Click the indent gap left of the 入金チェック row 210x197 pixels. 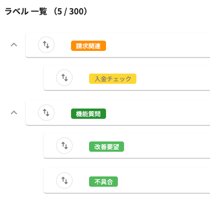pyautogui.click(x=34, y=78)
